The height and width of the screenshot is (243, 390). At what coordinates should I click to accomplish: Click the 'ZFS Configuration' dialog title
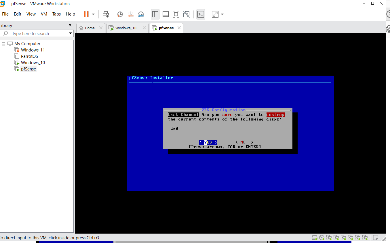(224, 110)
